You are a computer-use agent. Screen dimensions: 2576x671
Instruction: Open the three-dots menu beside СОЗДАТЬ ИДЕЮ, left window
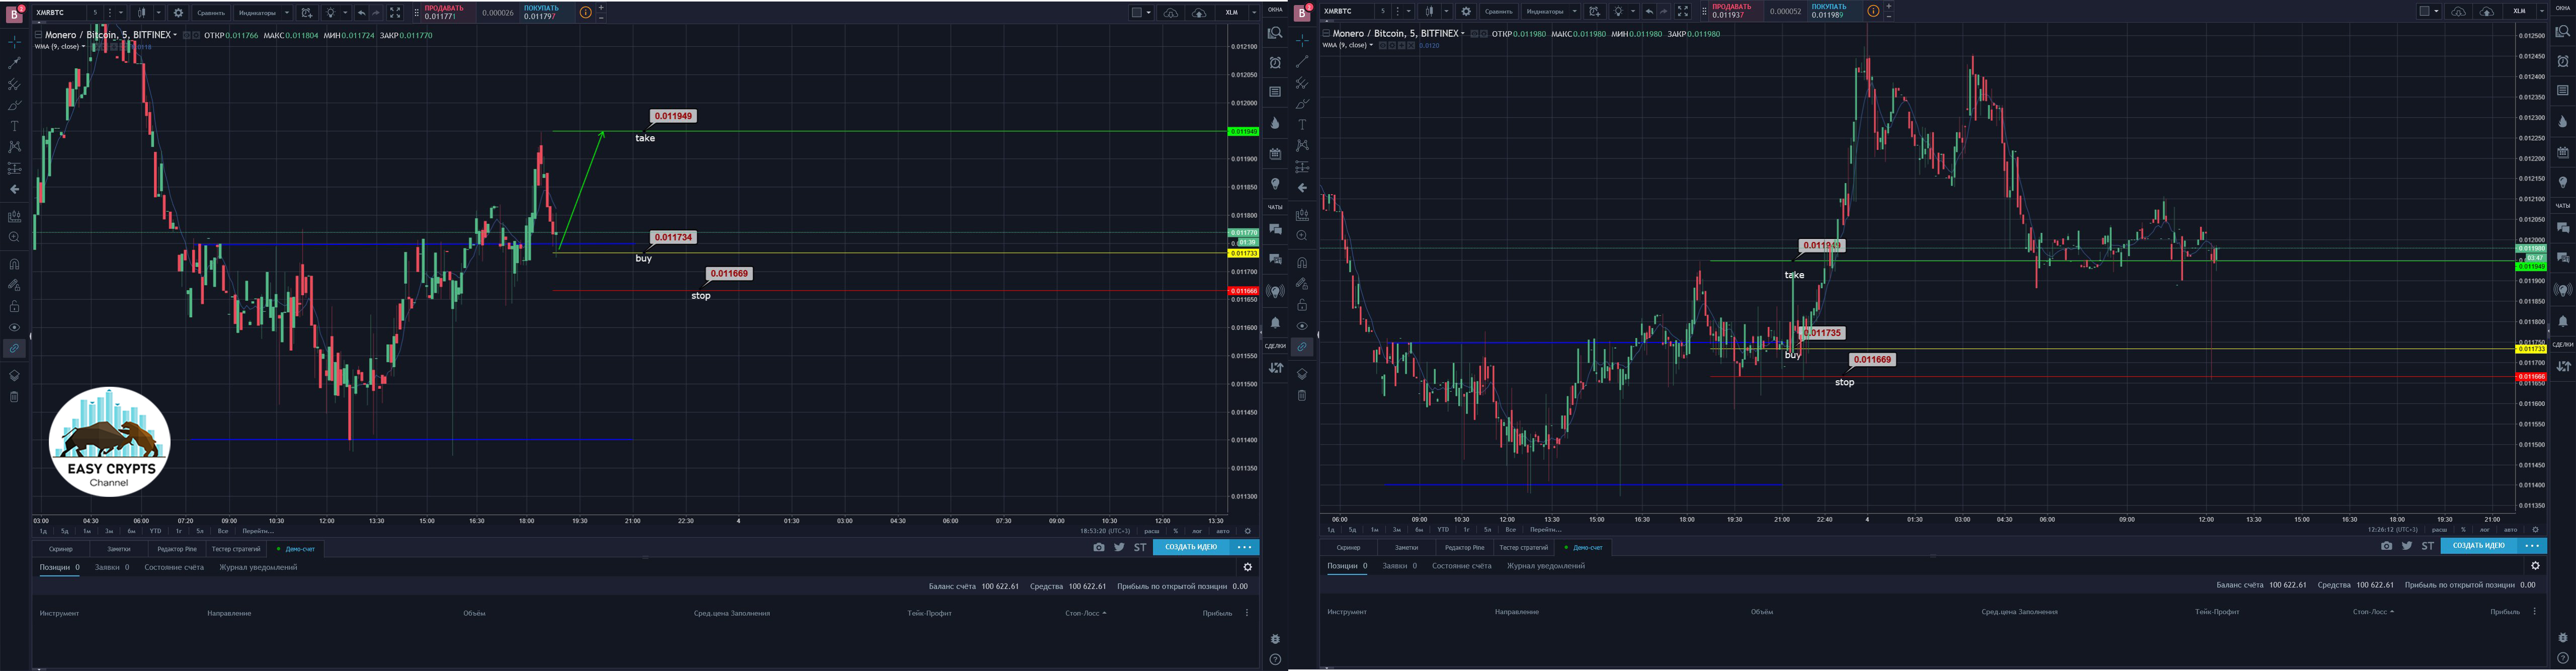tap(1244, 547)
